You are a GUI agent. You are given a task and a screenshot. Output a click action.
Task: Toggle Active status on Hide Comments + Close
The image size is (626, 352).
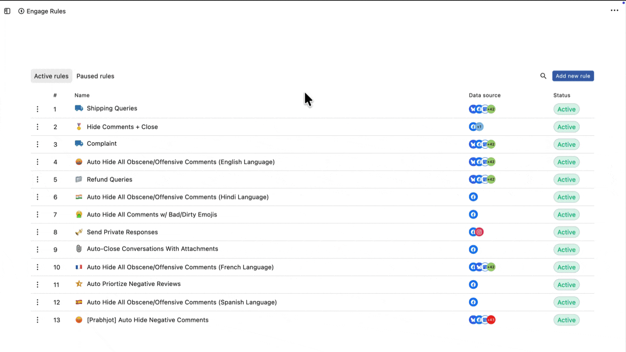[566, 127]
